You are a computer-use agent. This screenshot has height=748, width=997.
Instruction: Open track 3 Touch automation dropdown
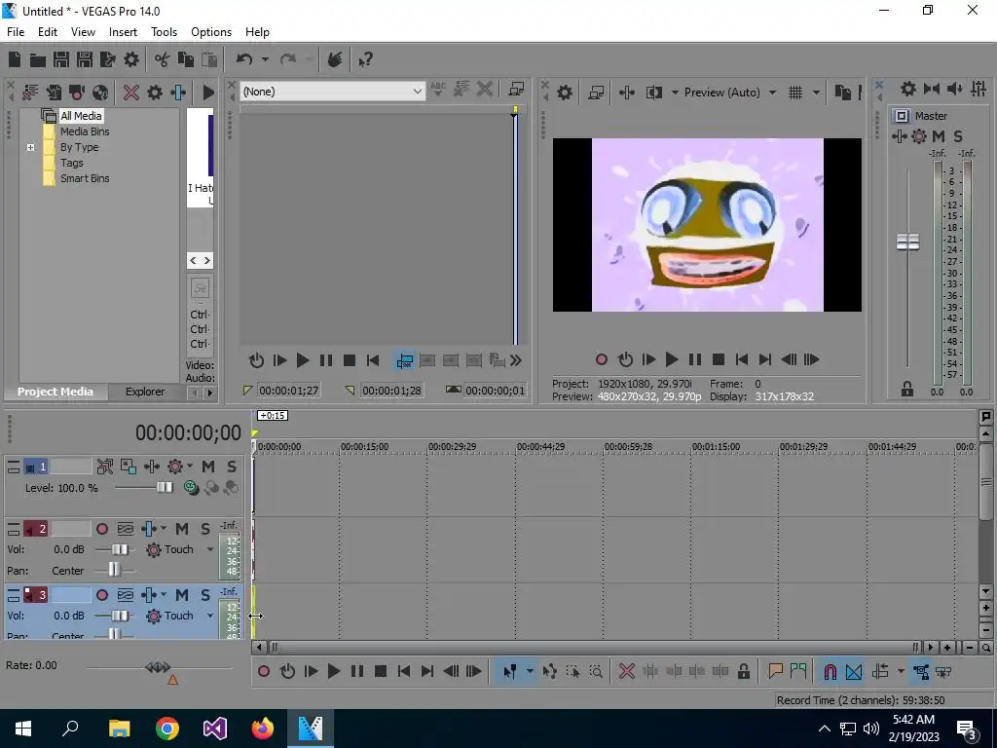210,616
